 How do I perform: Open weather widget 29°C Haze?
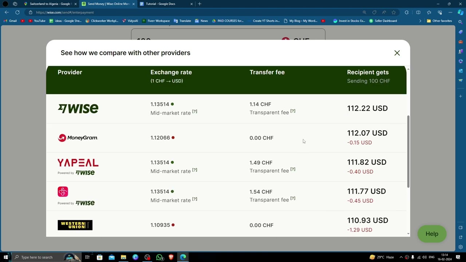click(x=382, y=257)
